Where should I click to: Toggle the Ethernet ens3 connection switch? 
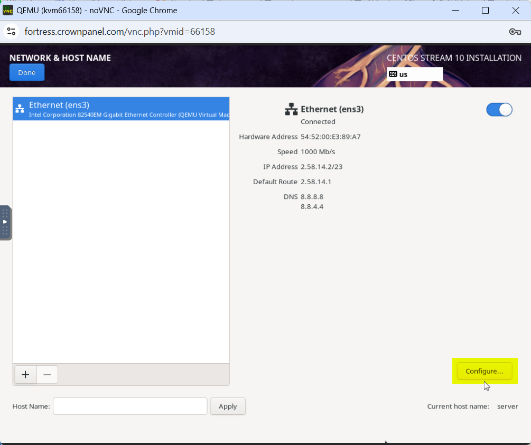(x=499, y=110)
